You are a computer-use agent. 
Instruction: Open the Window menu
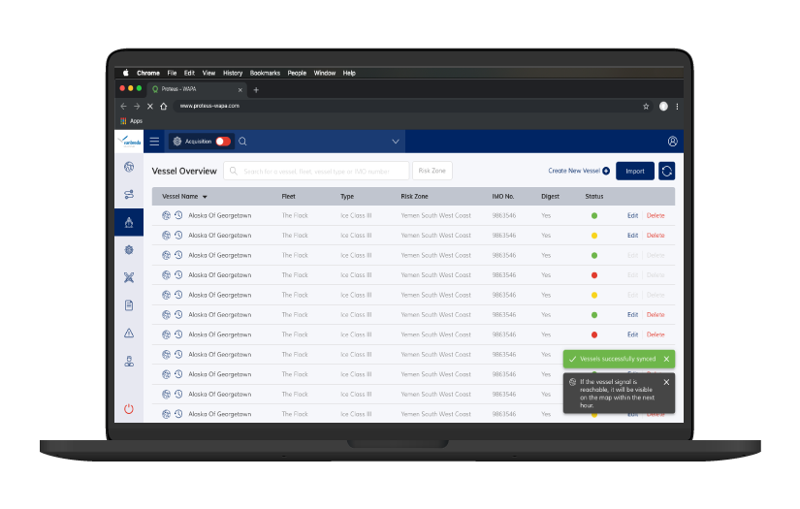point(325,73)
